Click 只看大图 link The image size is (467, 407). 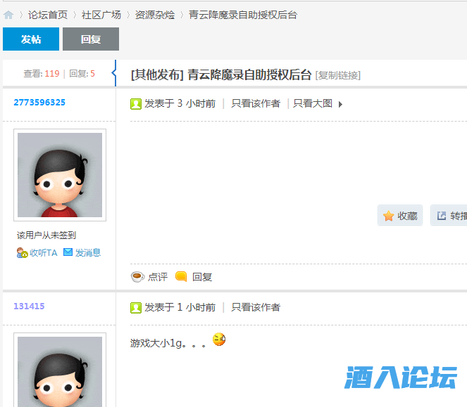pyautogui.click(x=313, y=103)
